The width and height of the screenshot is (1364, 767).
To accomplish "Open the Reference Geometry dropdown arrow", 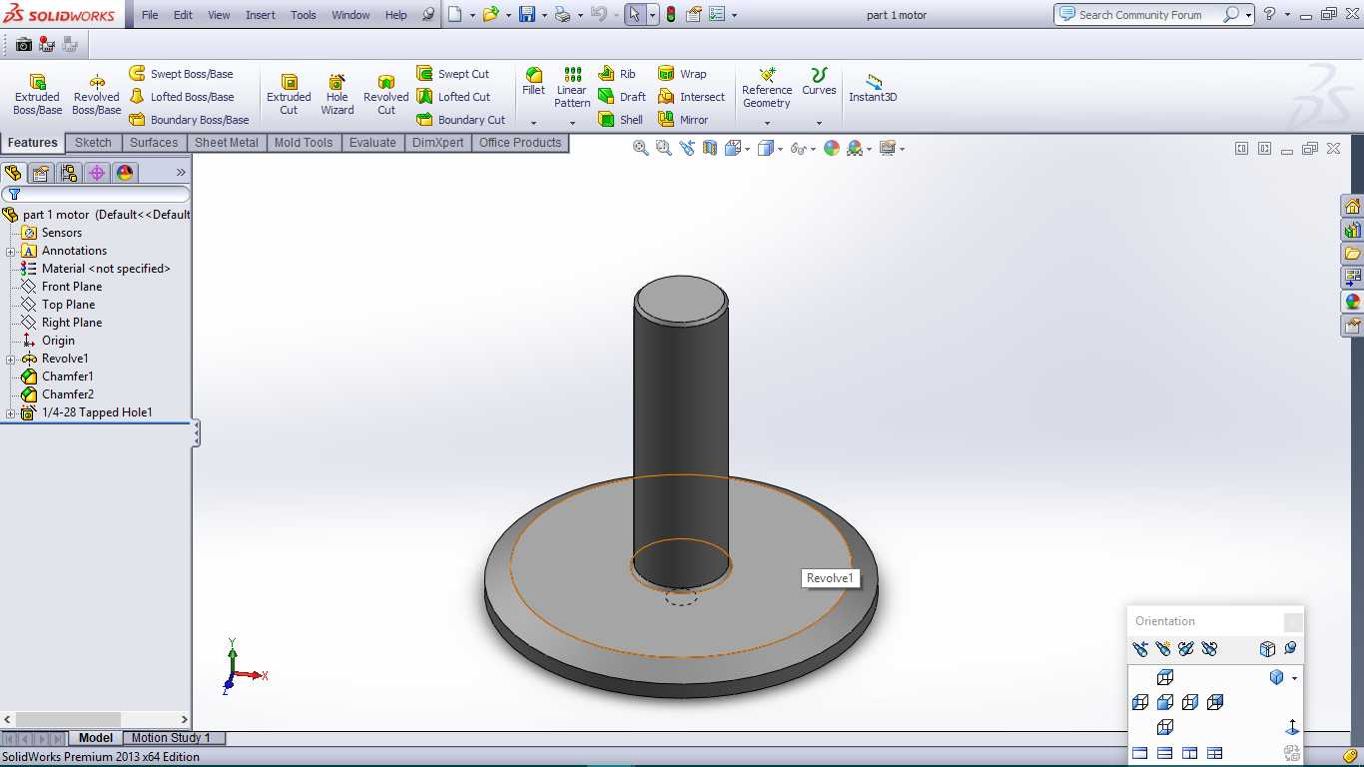I will (x=767, y=123).
